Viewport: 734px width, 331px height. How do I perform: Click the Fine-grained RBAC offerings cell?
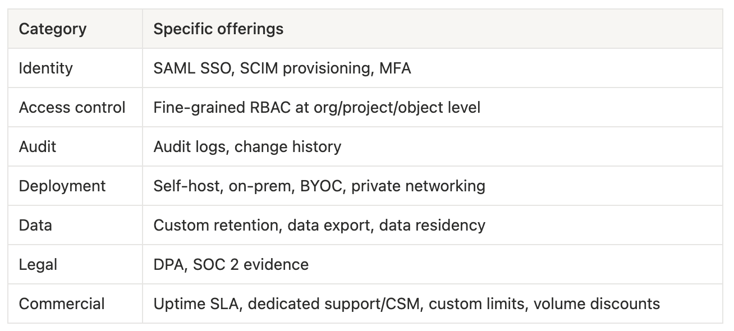[x=433, y=107]
